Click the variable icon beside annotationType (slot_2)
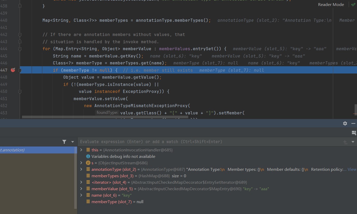Viewport: 357px width, 214px height. click(88, 169)
